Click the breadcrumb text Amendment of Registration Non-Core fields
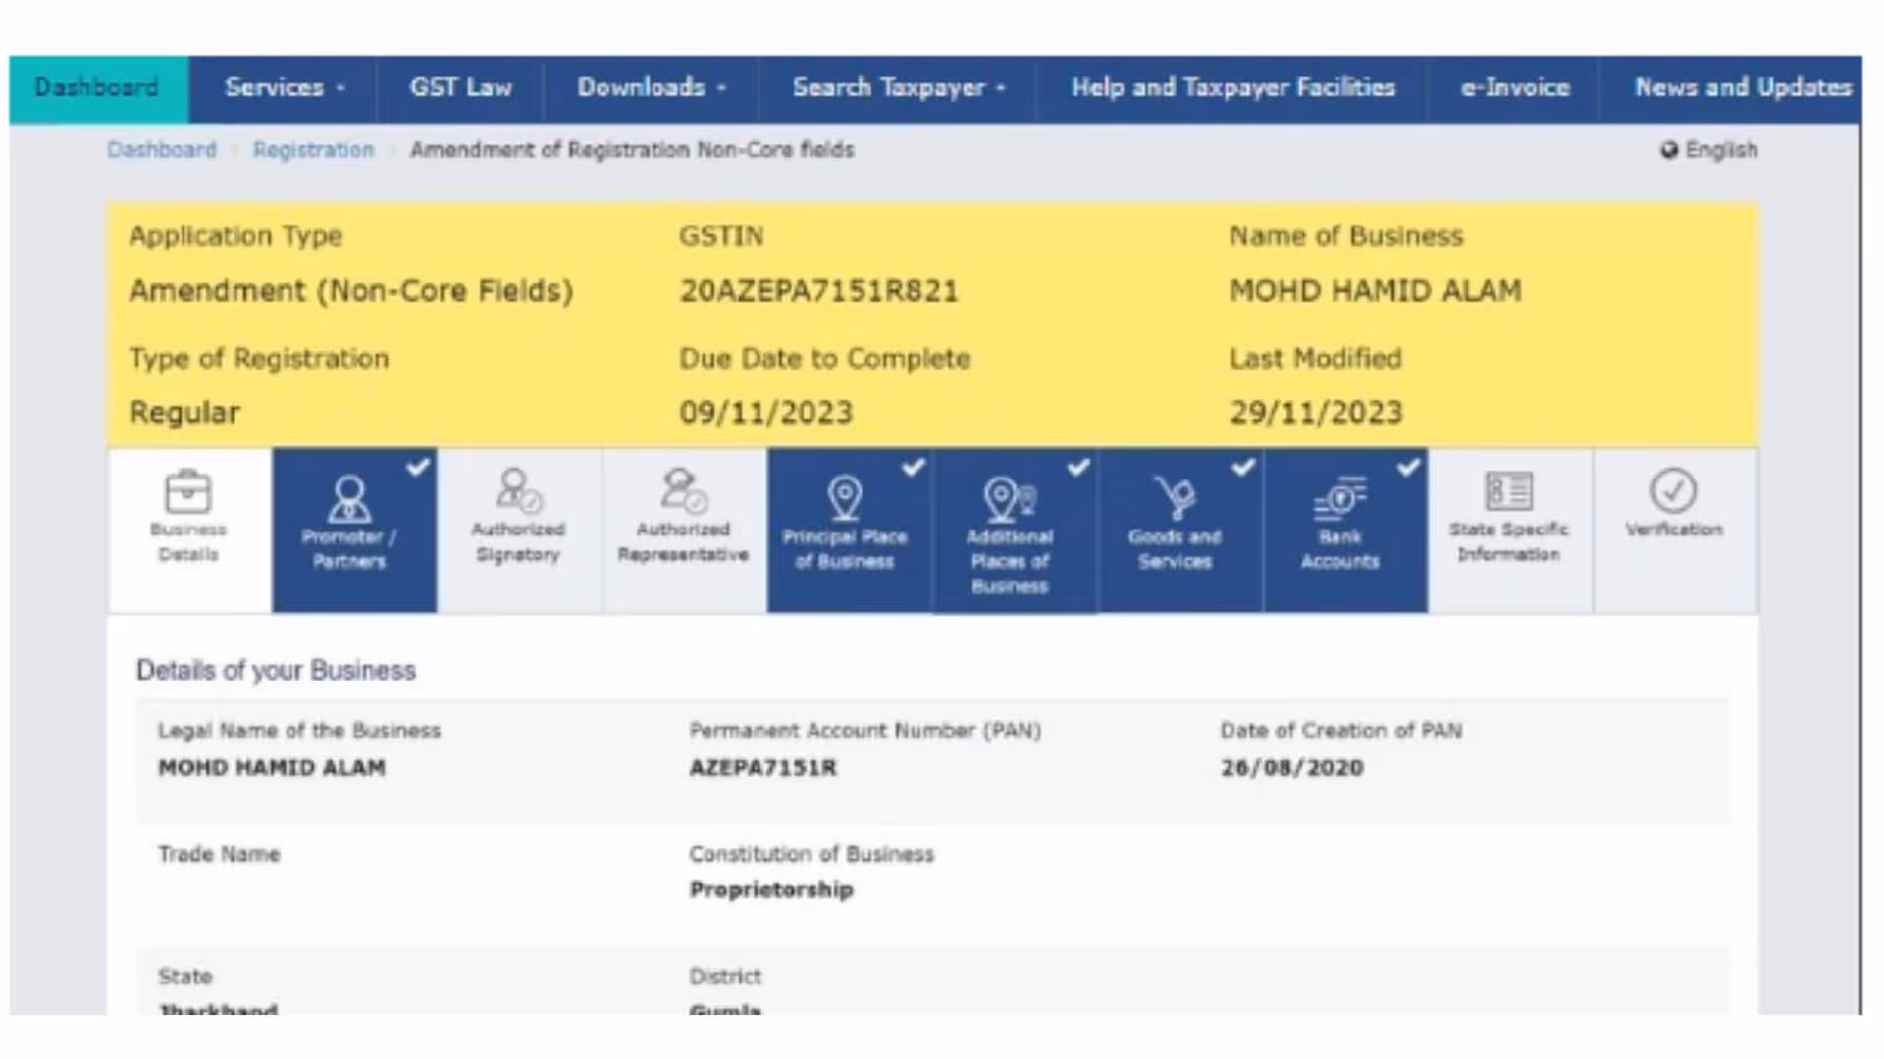 click(632, 150)
